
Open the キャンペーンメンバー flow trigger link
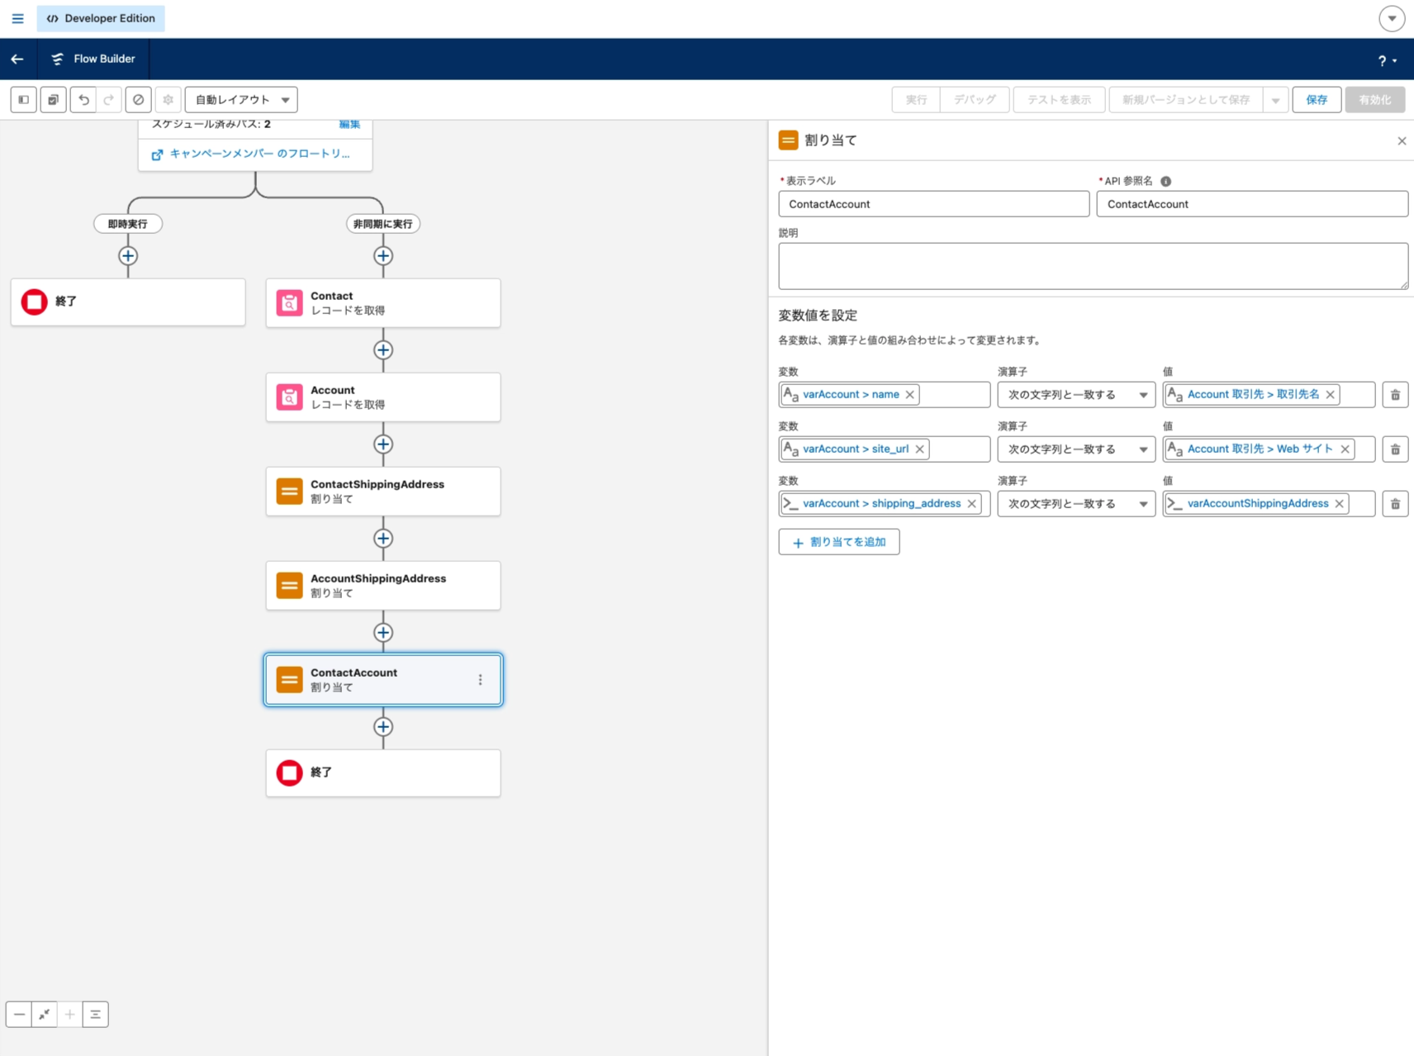(251, 154)
